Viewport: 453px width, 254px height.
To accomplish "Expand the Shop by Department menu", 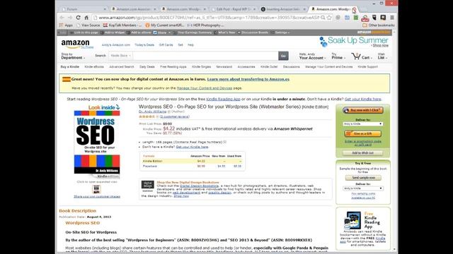I will coord(73,56).
